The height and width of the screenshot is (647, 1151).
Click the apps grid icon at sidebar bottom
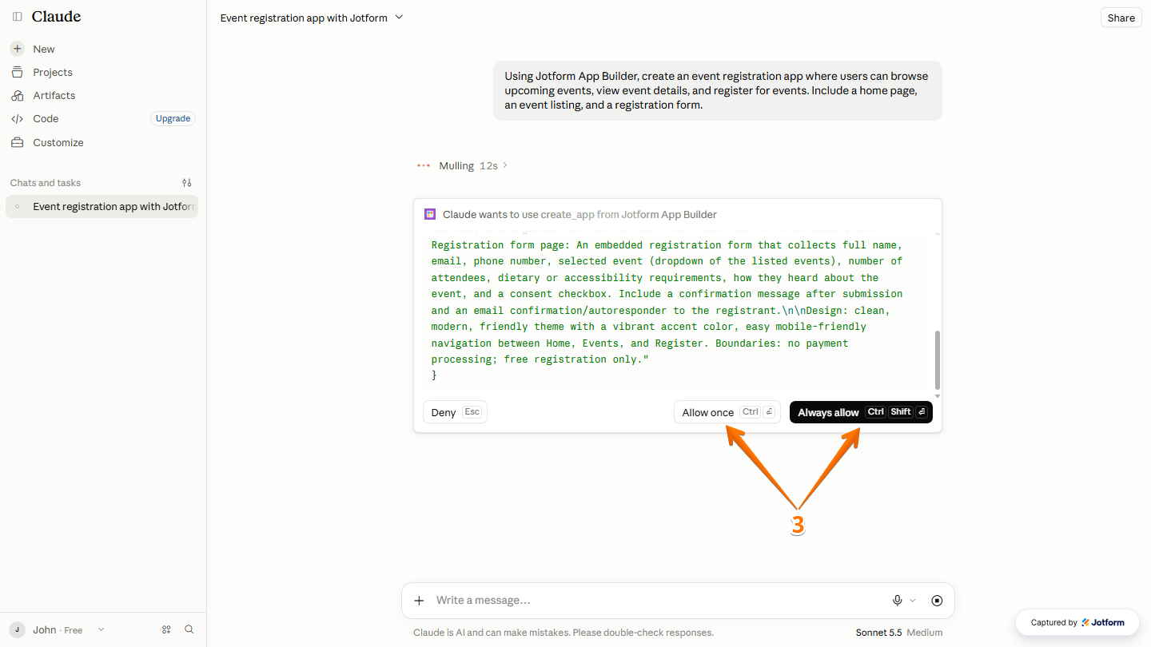[x=166, y=629]
